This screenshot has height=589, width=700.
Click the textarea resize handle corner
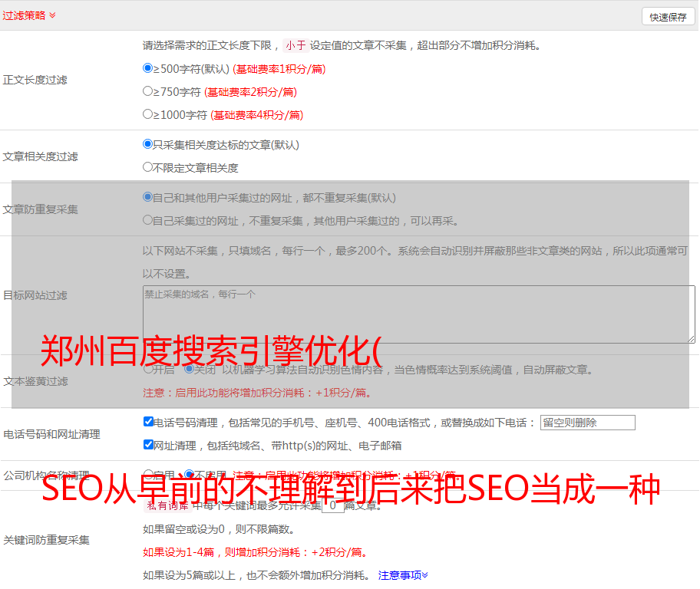691,338
